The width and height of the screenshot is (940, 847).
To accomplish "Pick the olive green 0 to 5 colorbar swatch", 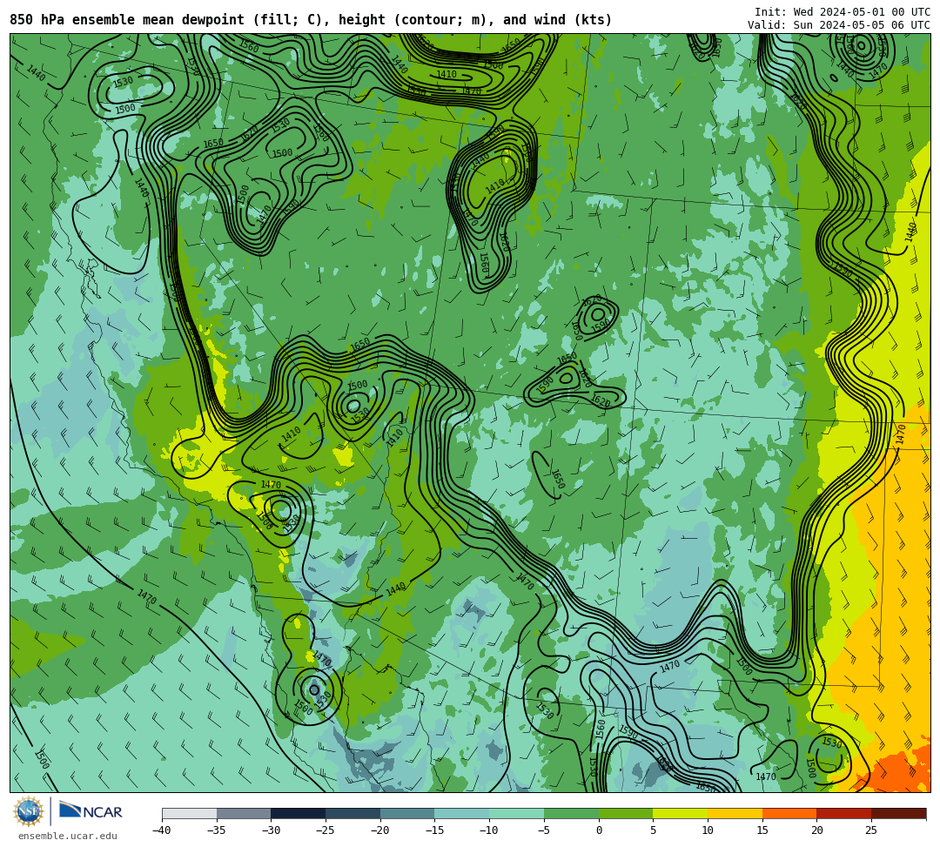I will (626, 813).
